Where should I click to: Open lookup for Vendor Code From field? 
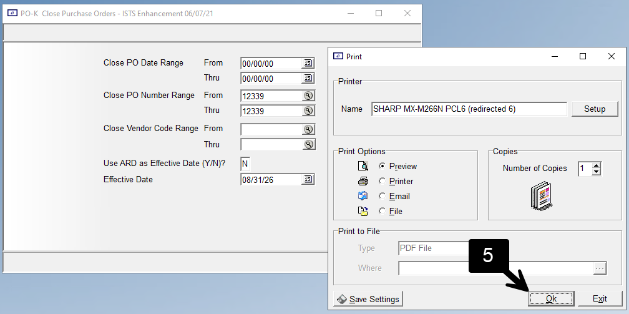pos(308,129)
